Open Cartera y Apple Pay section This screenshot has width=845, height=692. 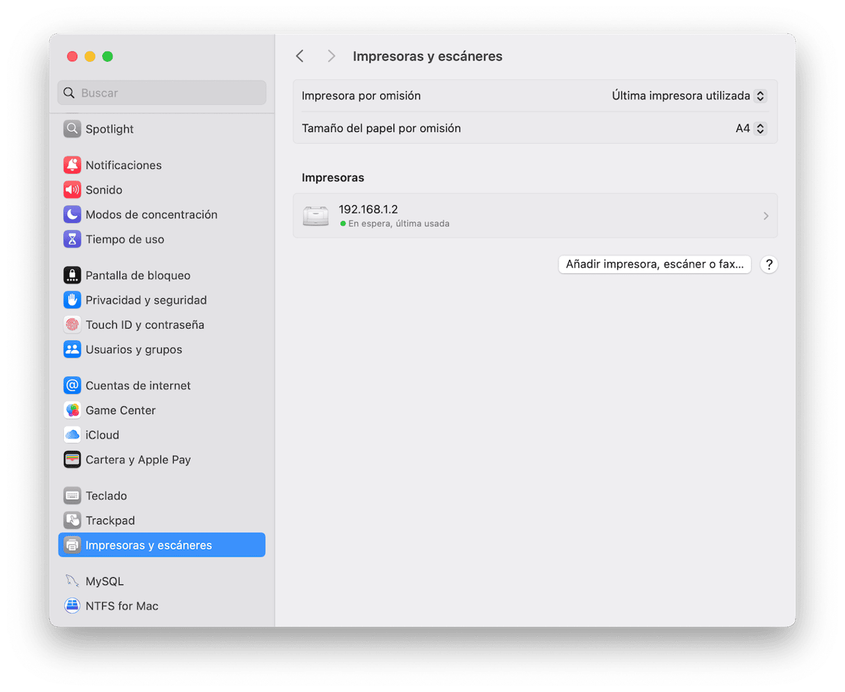pos(138,460)
